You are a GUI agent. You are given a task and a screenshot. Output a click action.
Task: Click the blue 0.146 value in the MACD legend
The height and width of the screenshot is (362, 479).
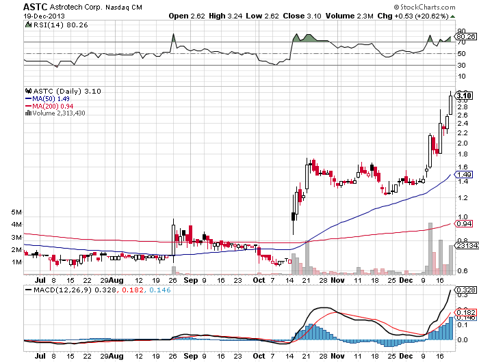[x=160, y=290]
